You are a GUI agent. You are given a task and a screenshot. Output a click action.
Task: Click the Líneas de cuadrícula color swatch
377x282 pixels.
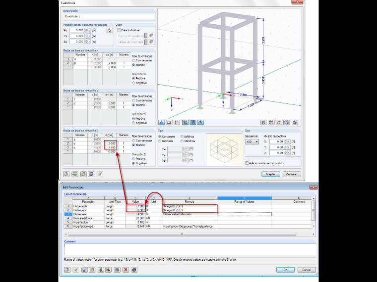(x=146, y=42)
